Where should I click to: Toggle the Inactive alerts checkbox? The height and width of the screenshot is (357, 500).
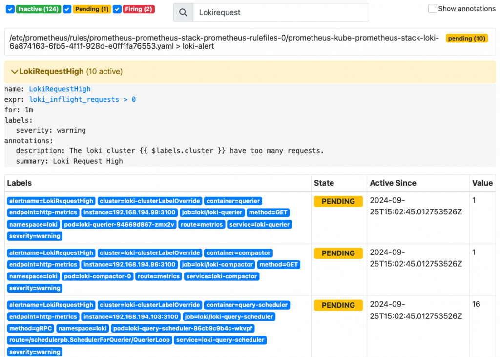pos(10,9)
